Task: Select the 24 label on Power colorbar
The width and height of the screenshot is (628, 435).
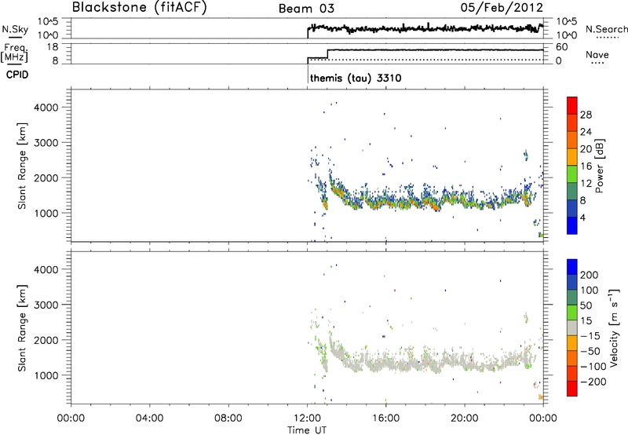Action: pyautogui.click(x=586, y=132)
